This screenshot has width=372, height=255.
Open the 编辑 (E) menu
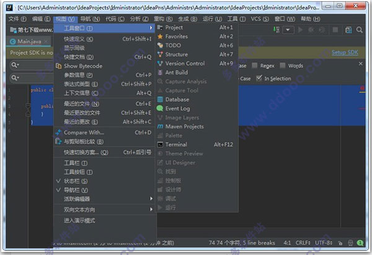(x=42, y=19)
